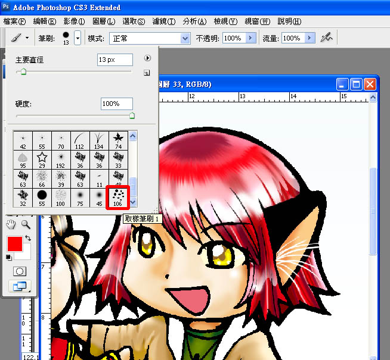This screenshot has height=360, width=390.
Task: Click the opacity field showing 100%
Action: (234, 38)
